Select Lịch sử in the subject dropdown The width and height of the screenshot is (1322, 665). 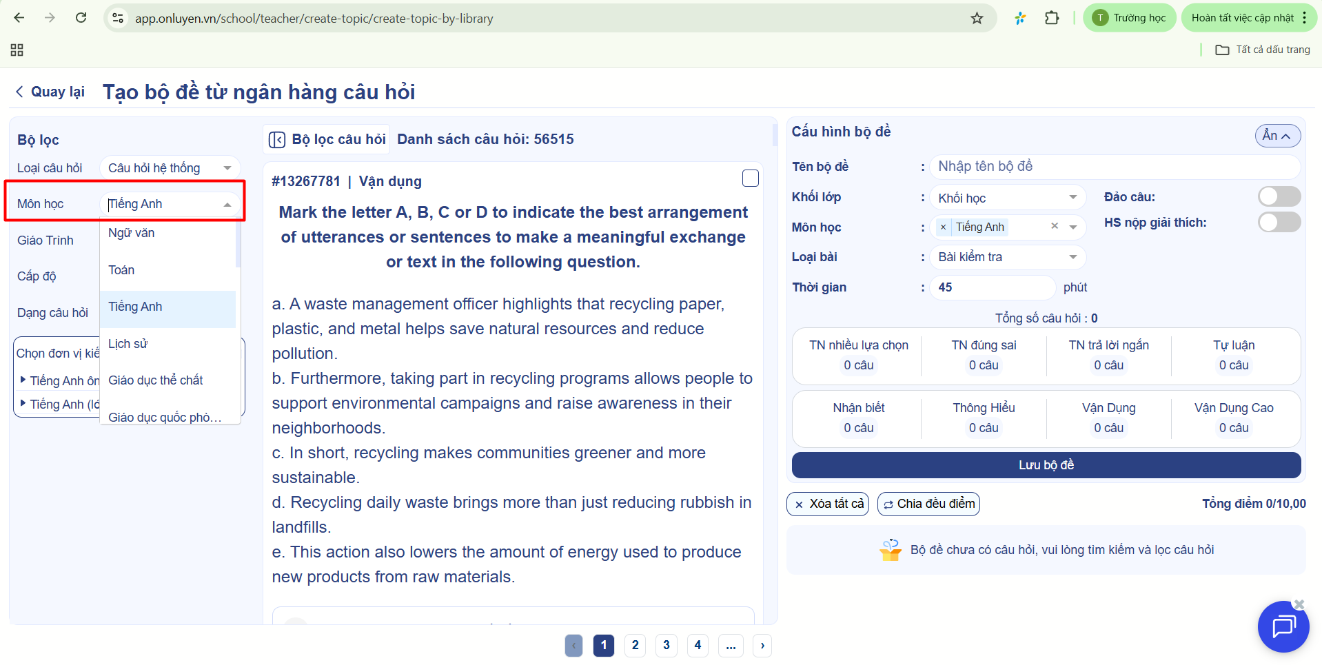click(128, 344)
